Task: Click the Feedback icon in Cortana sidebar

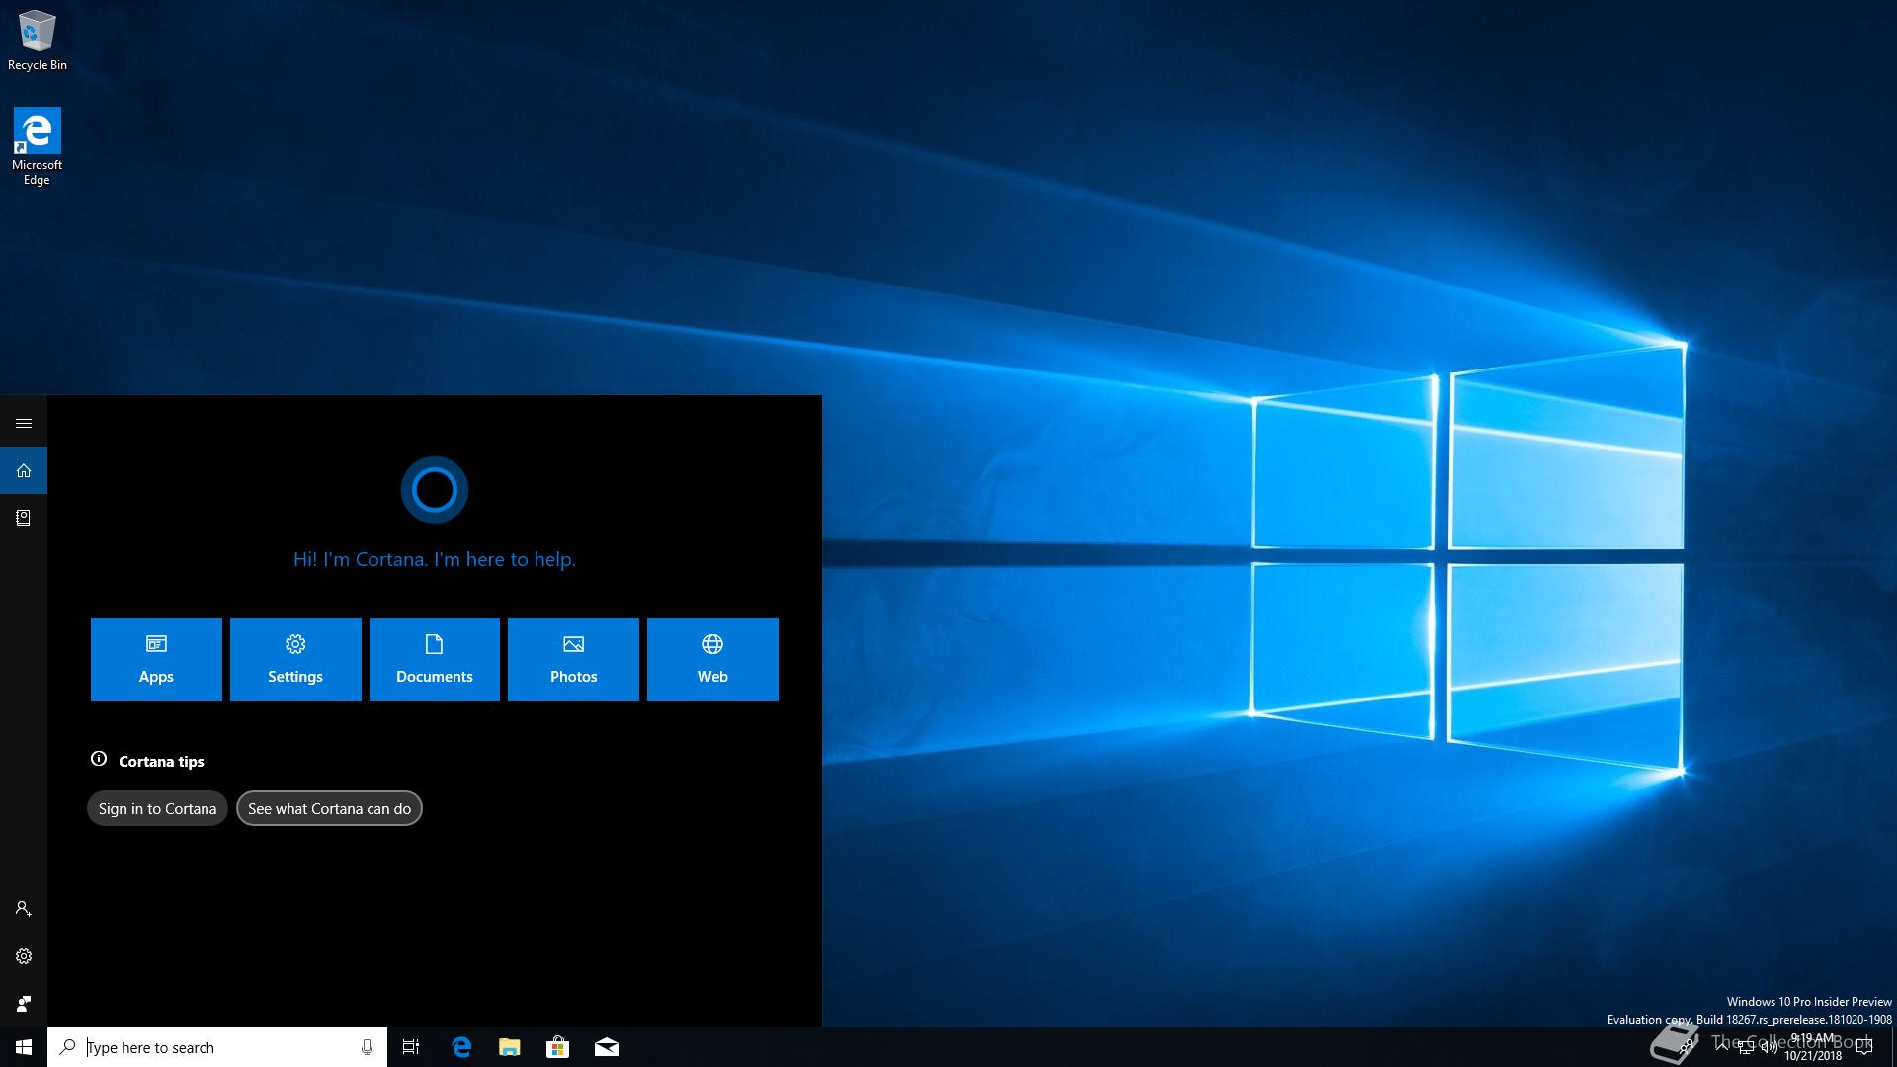Action: coord(24,1004)
